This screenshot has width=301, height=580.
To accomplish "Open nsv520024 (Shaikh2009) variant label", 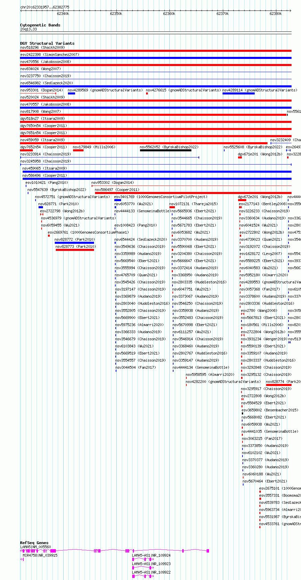I will (43, 98).
